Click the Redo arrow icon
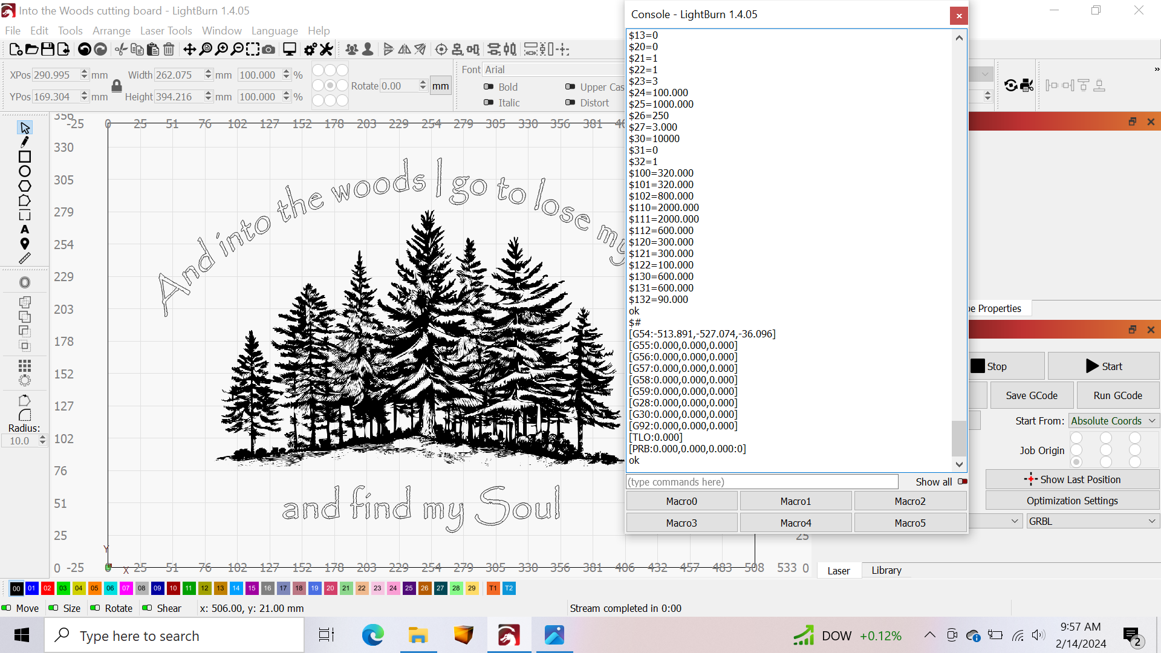The height and width of the screenshot is (653, 1161). pos(100,50)
